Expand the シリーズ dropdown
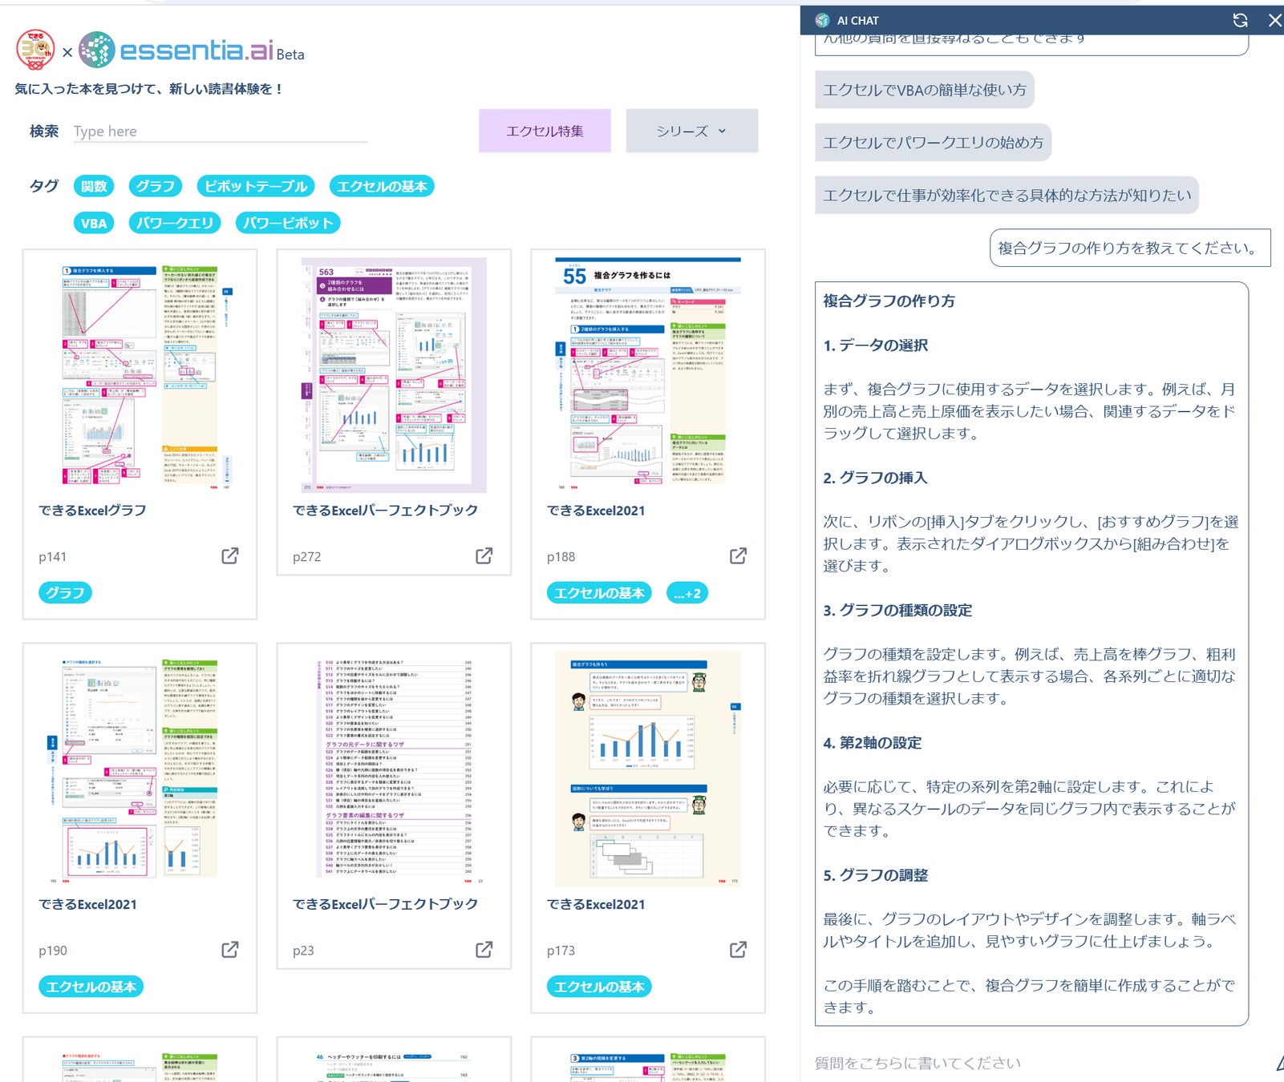Viewport: 1284px width, 1082px height. click(x=692, y=131)
